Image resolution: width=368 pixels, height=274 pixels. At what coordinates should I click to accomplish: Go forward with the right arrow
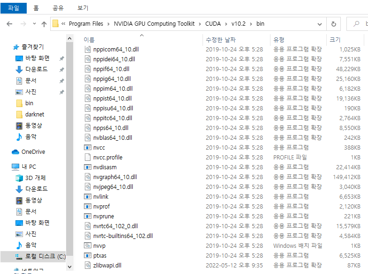[23, 24]
